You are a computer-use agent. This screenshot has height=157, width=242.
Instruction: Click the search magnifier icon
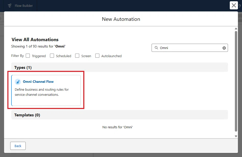pos(156,48)
